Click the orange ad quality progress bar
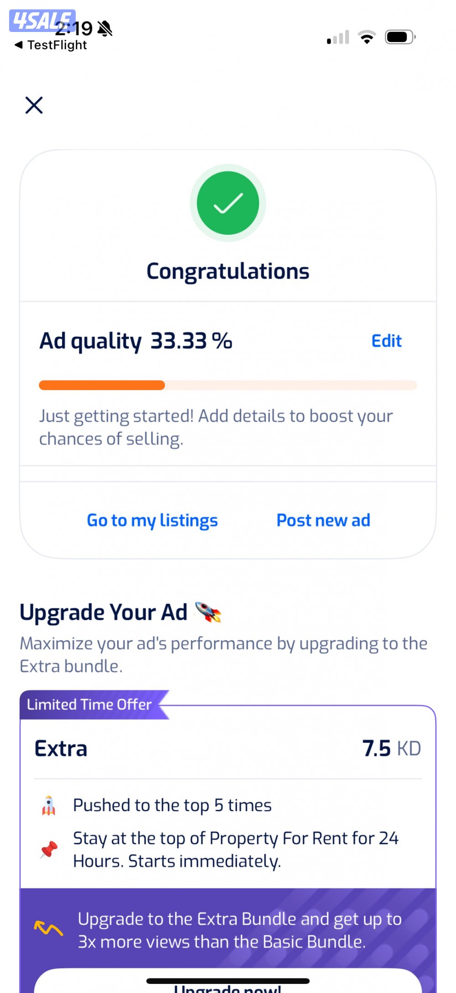This screenshot has width=456, height=993. pos(102,385)
